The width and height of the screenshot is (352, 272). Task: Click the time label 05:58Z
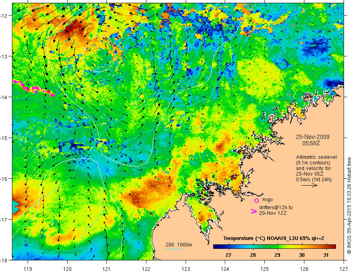point(311,143)
